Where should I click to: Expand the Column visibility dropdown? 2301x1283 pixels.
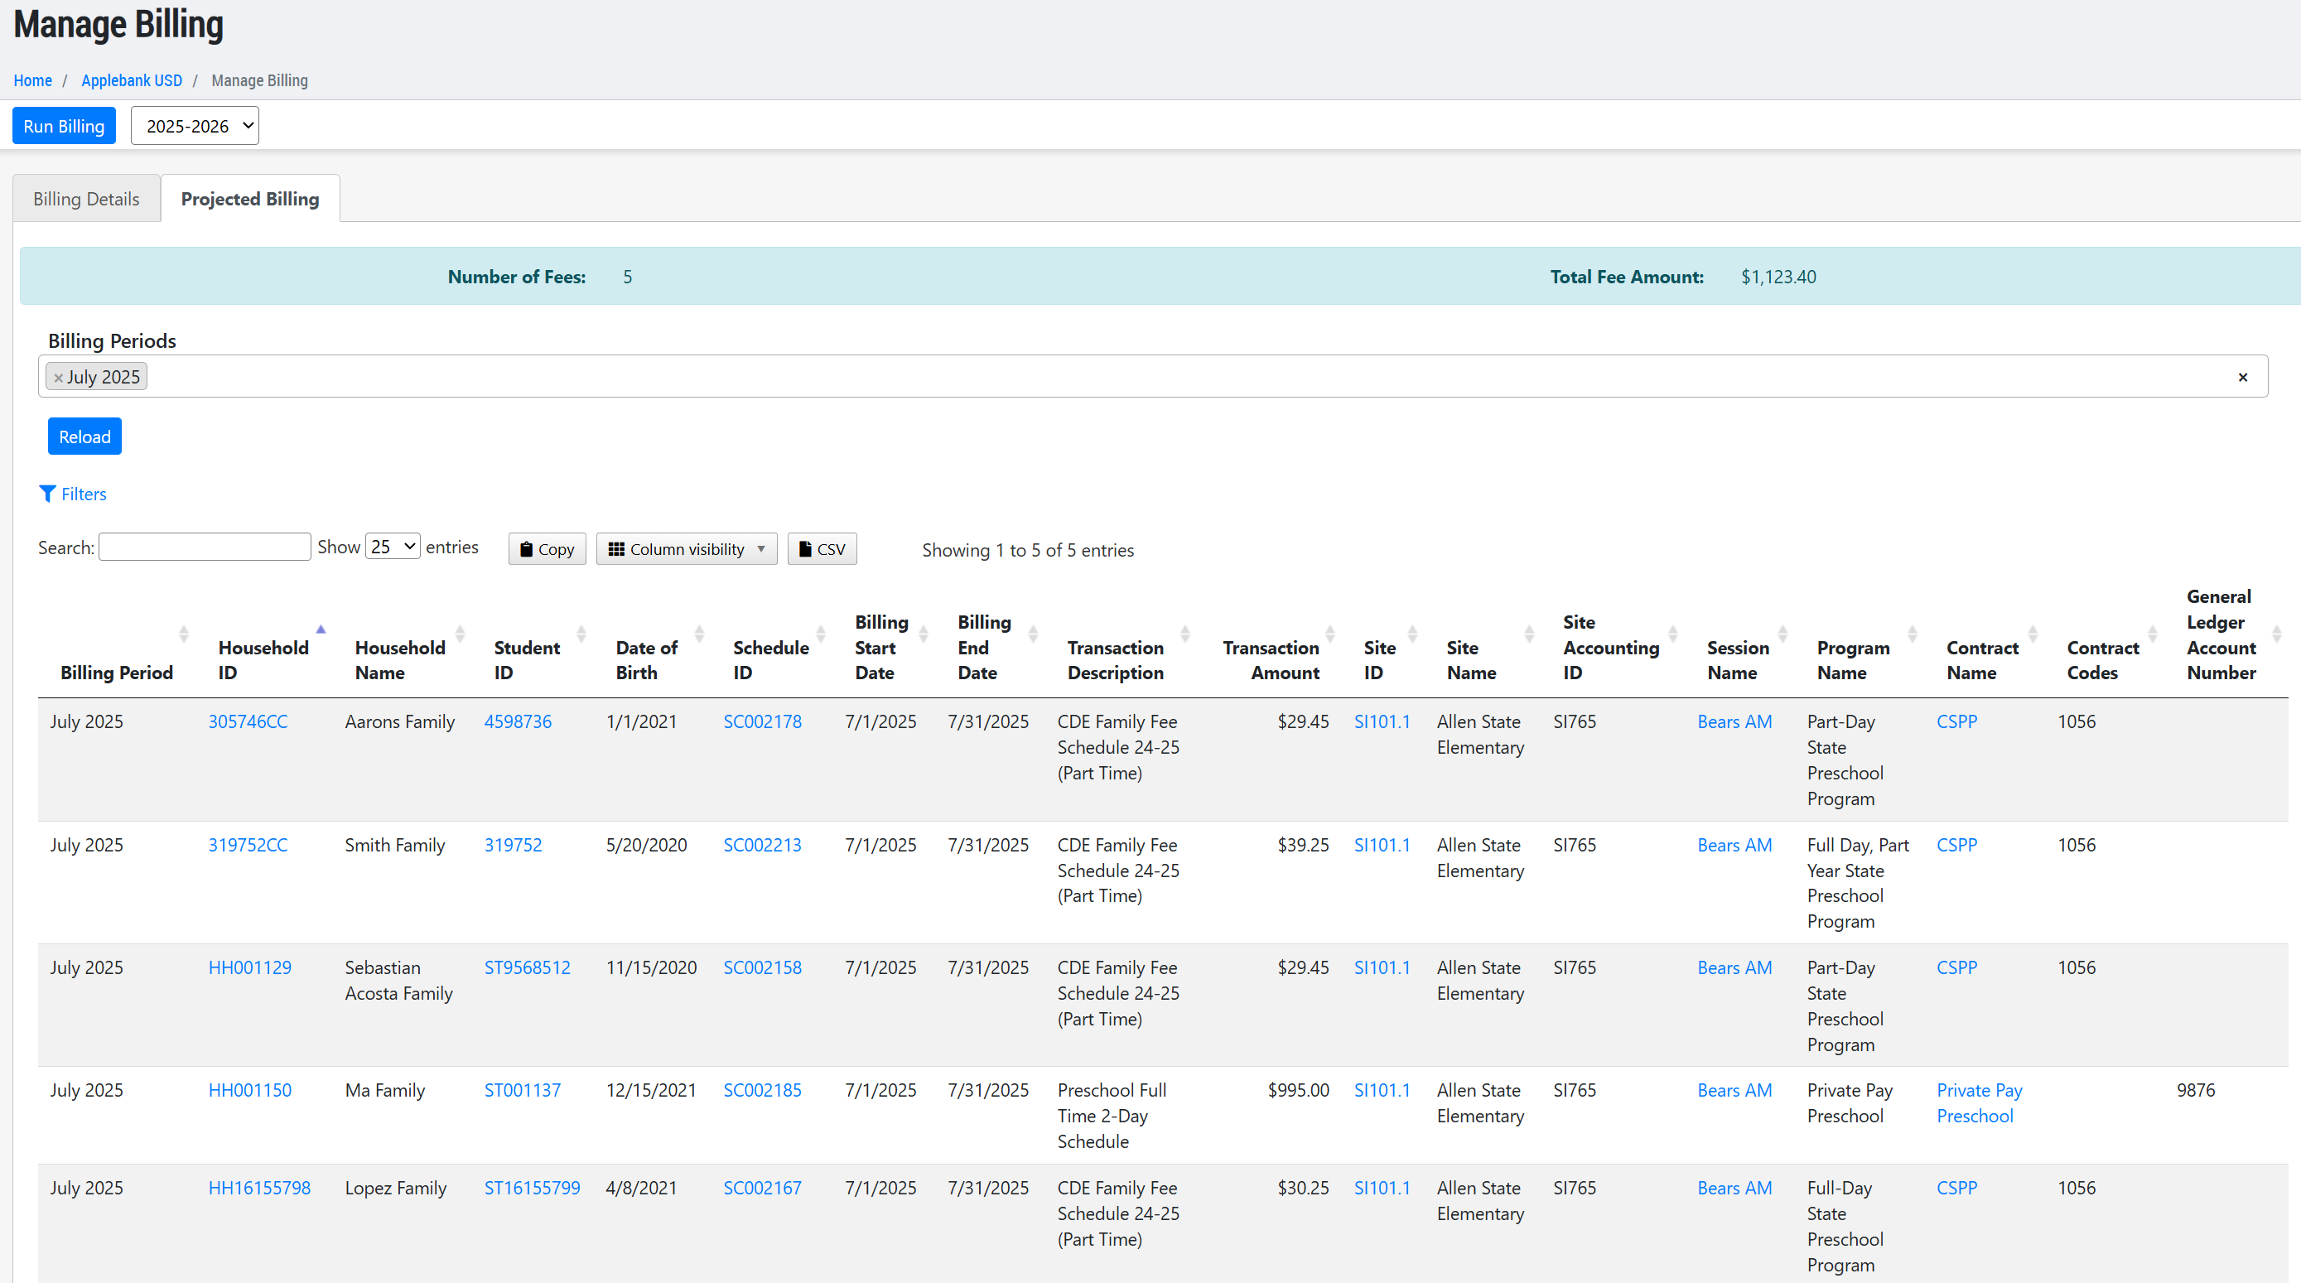(686, 549)
